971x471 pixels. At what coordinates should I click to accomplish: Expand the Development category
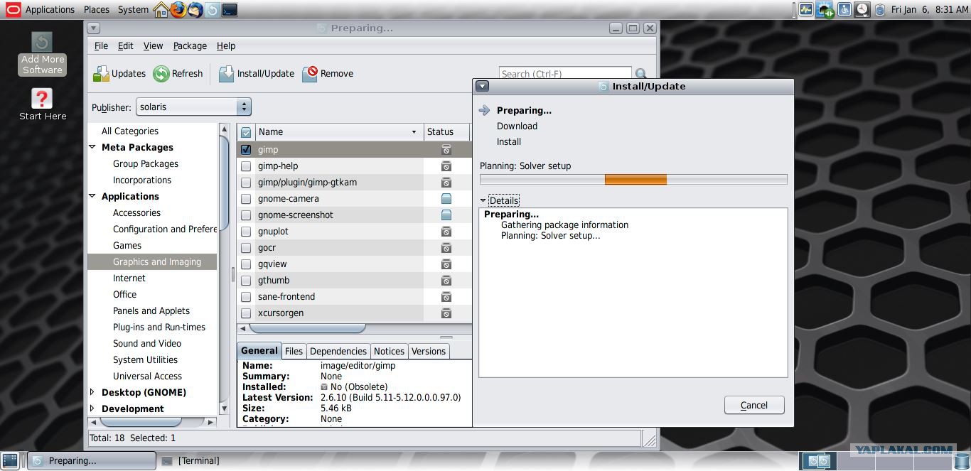click(x=92, y=408)
